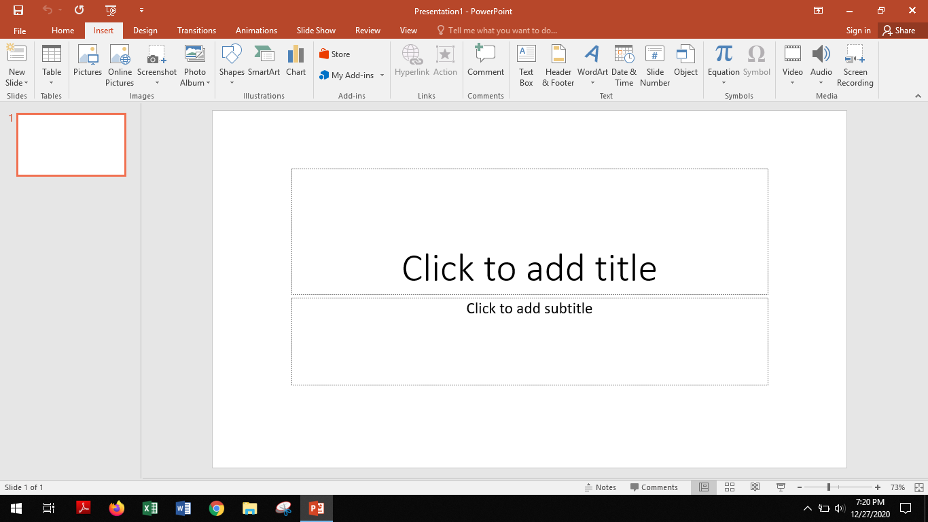Switch to the Design tab
928x522 pixels.
click(x=145, y=30)
